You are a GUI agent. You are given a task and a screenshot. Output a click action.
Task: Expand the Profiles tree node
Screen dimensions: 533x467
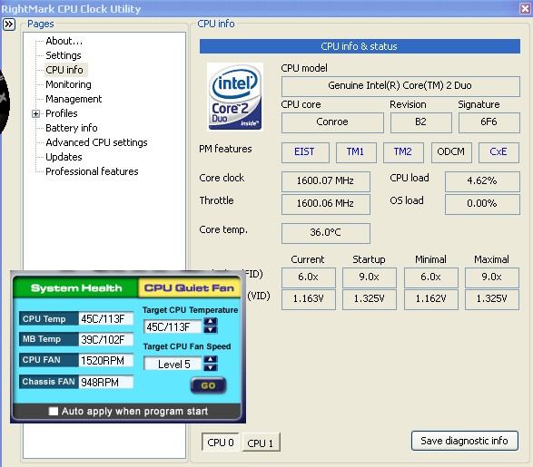35,113
